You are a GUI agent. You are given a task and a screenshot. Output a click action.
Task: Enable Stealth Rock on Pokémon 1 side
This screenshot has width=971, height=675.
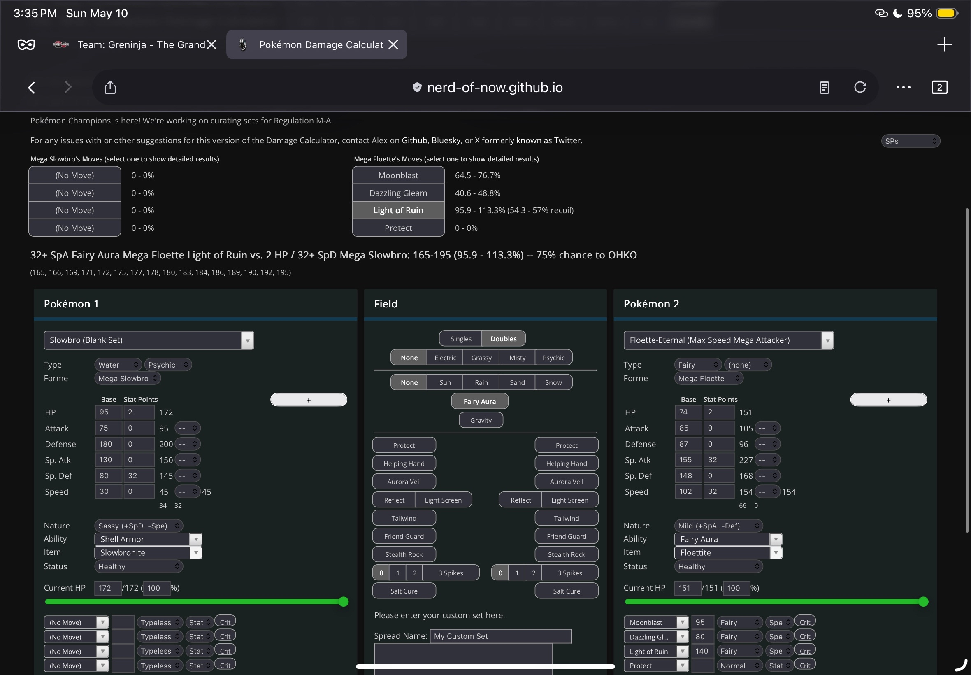coord(404,555)
